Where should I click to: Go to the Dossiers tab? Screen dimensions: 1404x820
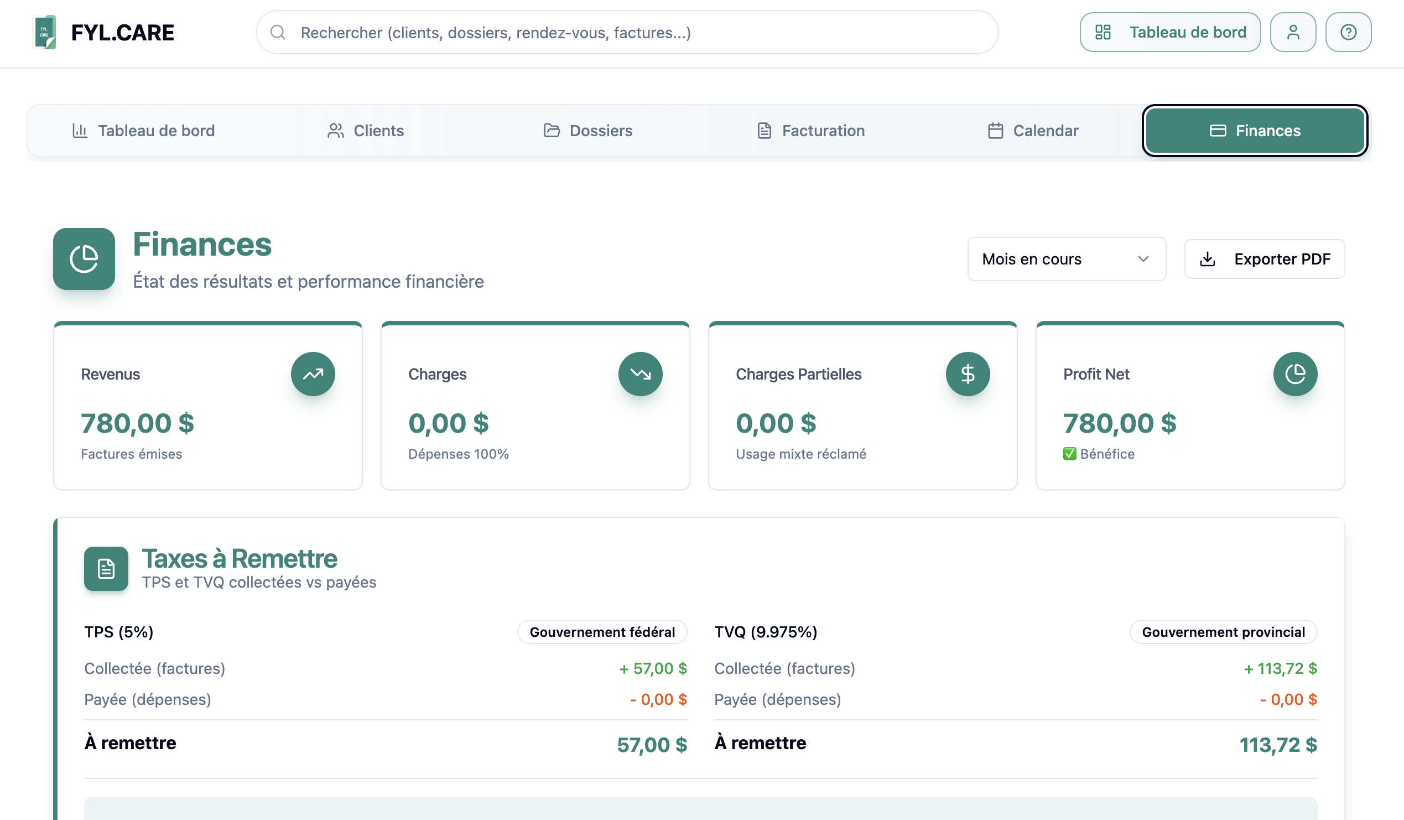pyautogui.click(x=588, y=131)
